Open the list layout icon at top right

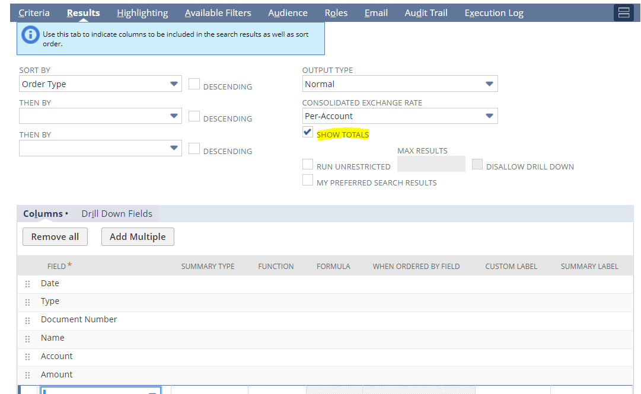(623, 12)
